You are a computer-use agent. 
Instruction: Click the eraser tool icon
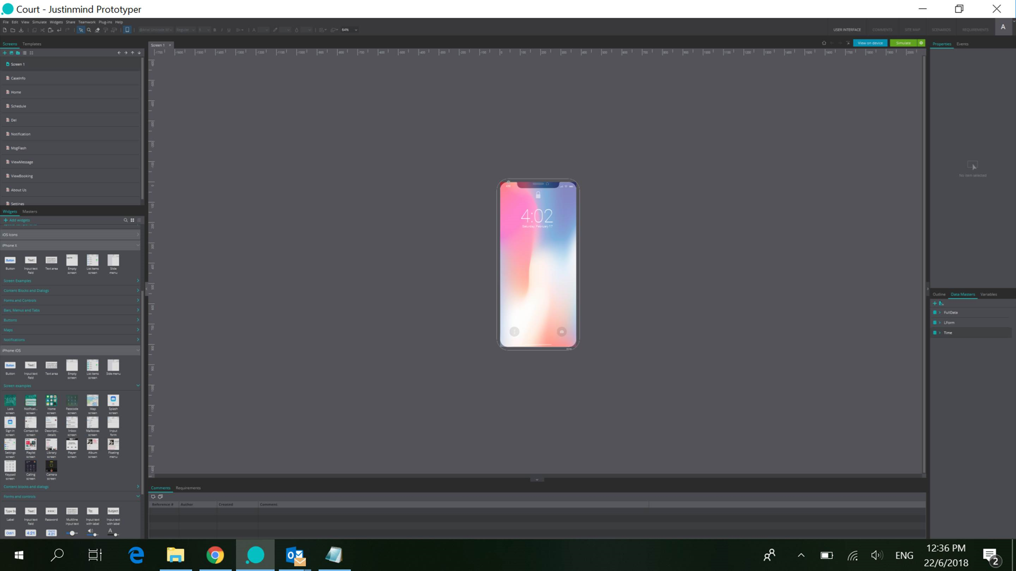[97, 30]
